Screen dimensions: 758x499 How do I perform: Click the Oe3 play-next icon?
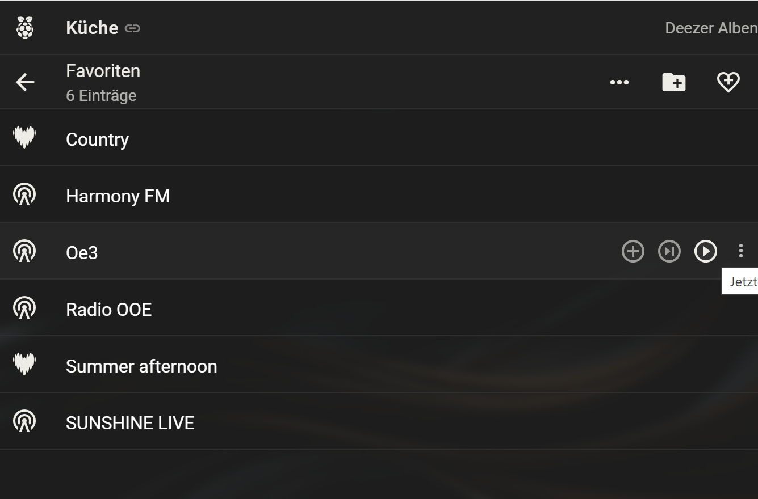click(x=669, y=251)
